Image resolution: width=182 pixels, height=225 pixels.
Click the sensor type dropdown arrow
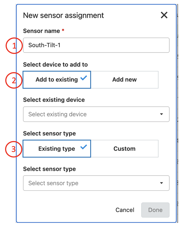click(x=161, y=183)
